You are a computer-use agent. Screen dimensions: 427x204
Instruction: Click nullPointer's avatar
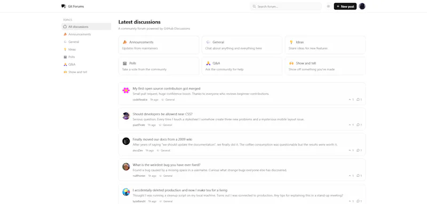tap(126, 167)
